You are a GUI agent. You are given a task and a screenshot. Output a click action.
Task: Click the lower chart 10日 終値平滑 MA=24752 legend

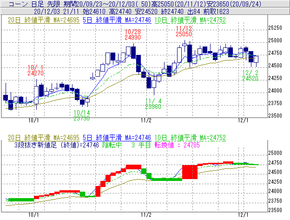click(x=190, y=138)
